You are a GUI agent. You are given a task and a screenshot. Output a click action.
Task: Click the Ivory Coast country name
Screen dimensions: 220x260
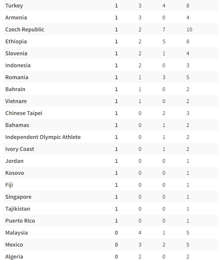coord(19,149)
